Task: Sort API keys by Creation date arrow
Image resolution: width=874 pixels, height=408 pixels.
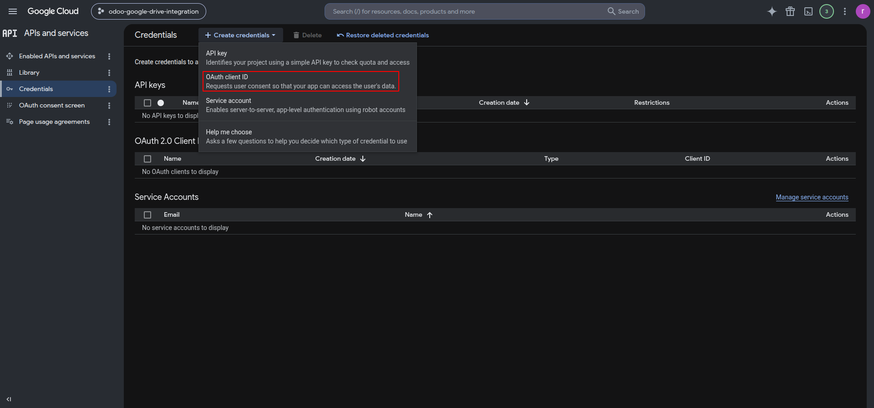Action: pyautogui.click(x=527, y=102)
